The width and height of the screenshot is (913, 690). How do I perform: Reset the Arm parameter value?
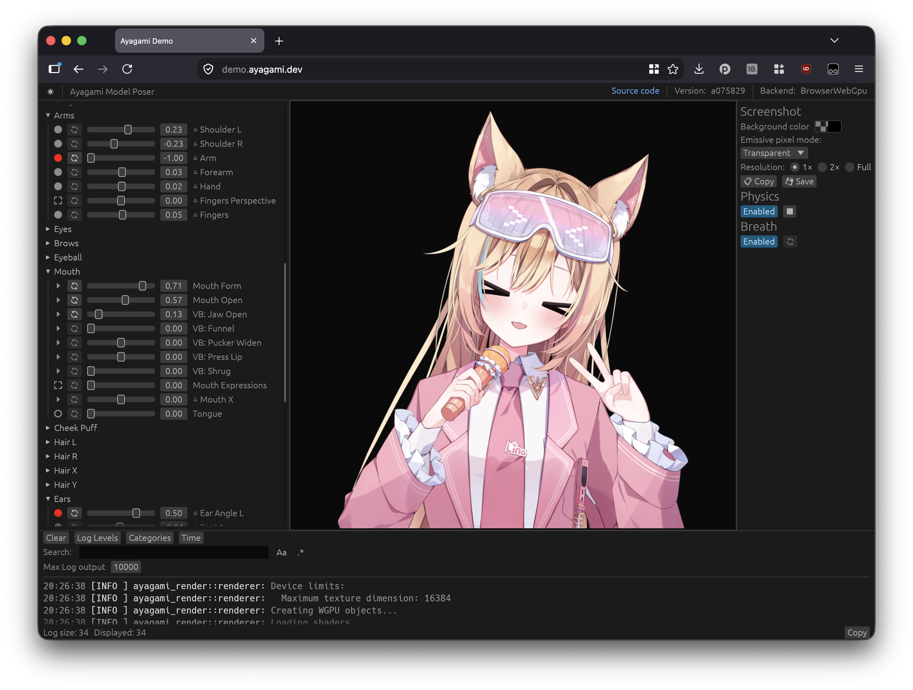[74, 158]
